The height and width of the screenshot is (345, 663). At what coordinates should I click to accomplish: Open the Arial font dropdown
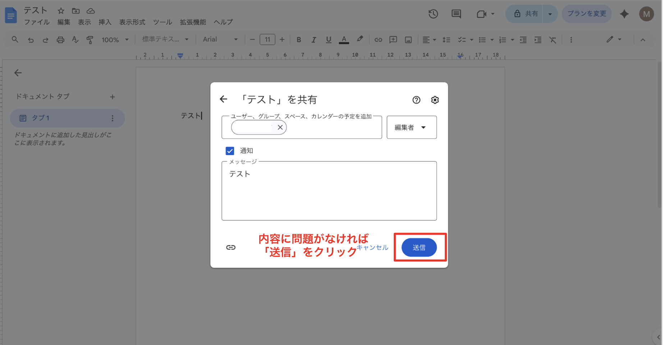point(220,40)
